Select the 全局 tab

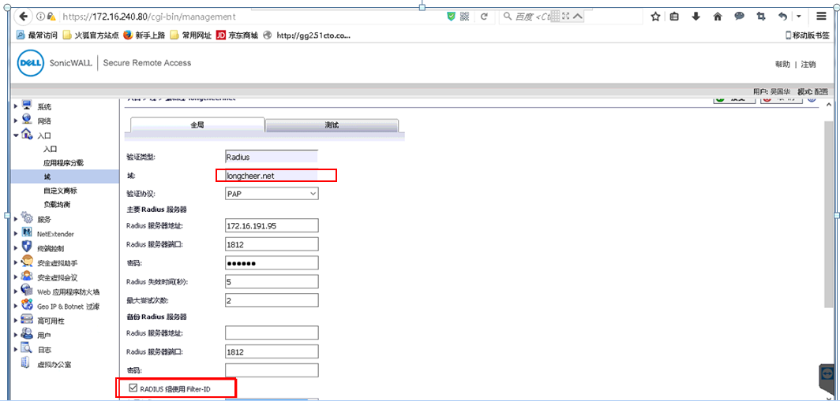[x=197, y=125]
